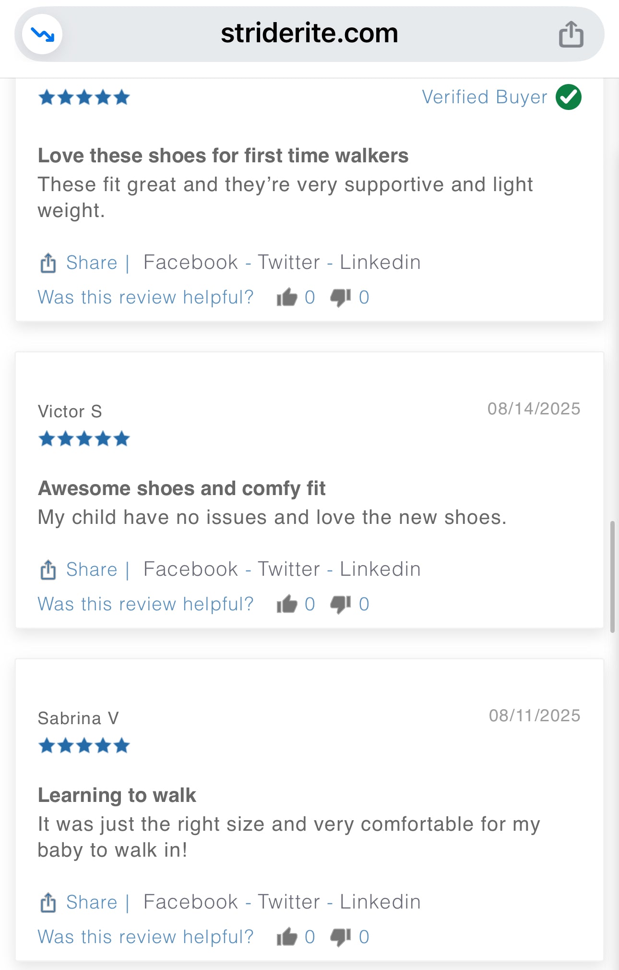Thumbs up the first time walkers review

287,297
